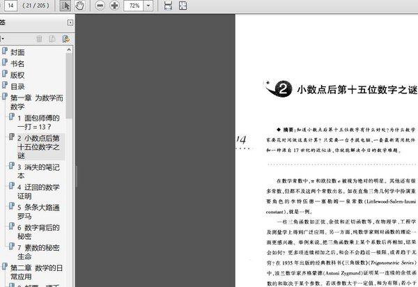This screenshot has height=287, width=418.
Task: Click the zoom in plus button
Action: pos(115,6)
